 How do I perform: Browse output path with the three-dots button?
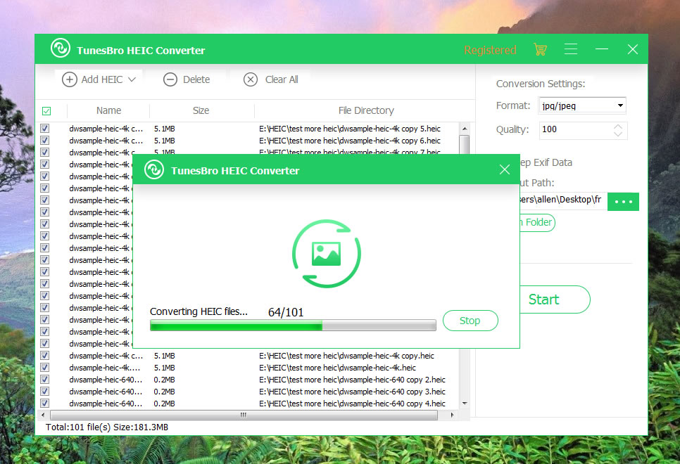pos(623,202)
